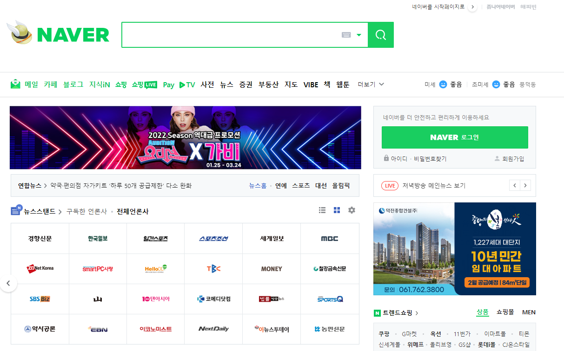The height and width of the screenshot is (351, 564).
Task: Click the 뉴스스탠드 news icon
Action: pyautogui.click(x=16, y=210)
